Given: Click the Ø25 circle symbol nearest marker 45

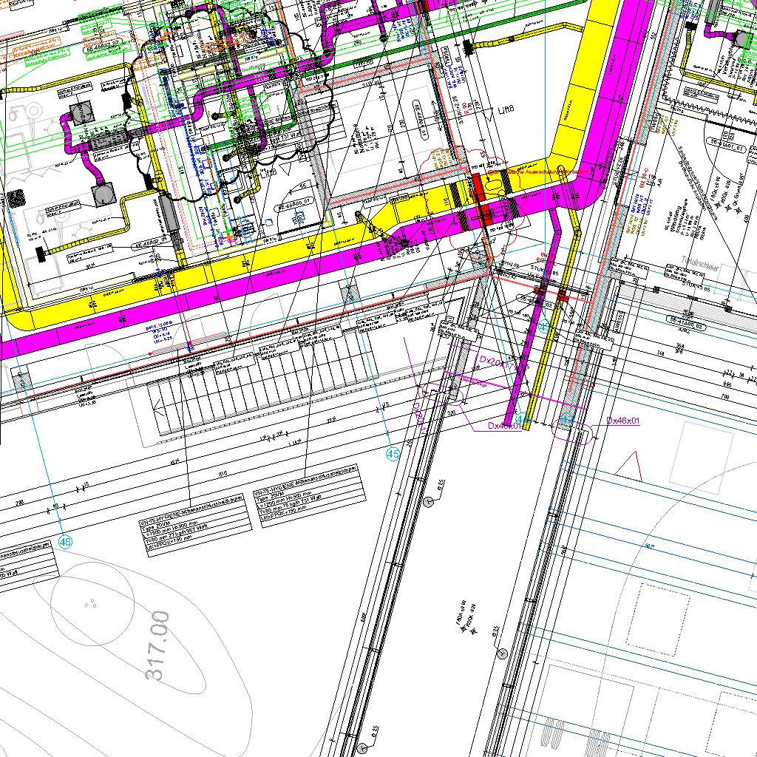Looking at the screenshot, I should point(429,502).
